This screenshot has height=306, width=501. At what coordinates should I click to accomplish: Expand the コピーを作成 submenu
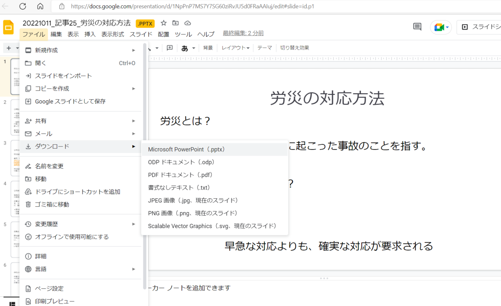(x=81, y=89)
